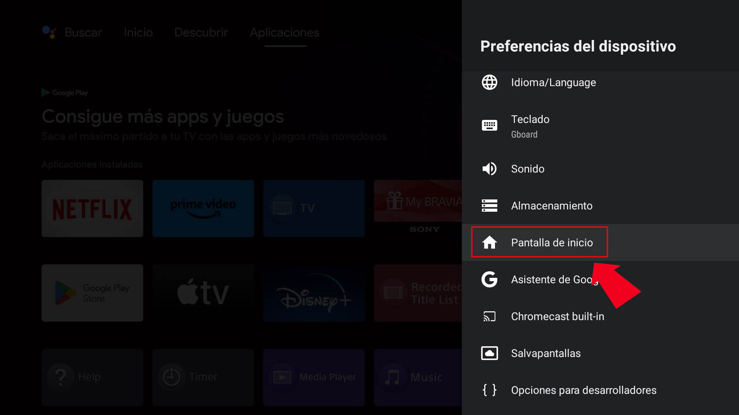This screenshot has width=739, height=415.
Task: Click the Sonido speaker icon
Action: coord(490,169)
